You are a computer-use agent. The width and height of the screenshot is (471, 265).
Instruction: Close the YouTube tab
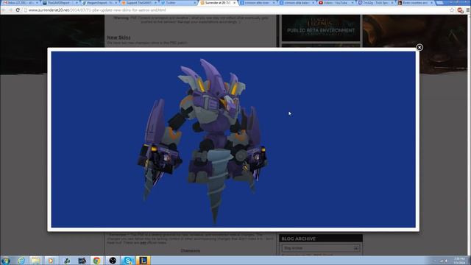pyautogui.click(x=353, y=3)
